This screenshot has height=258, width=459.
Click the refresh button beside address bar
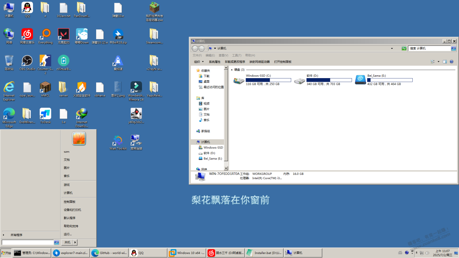(404, 48)
